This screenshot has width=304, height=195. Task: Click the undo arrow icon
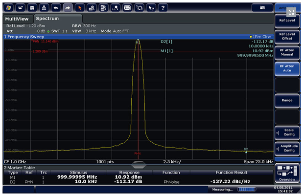pyautogui.click(x=56, y=8)
